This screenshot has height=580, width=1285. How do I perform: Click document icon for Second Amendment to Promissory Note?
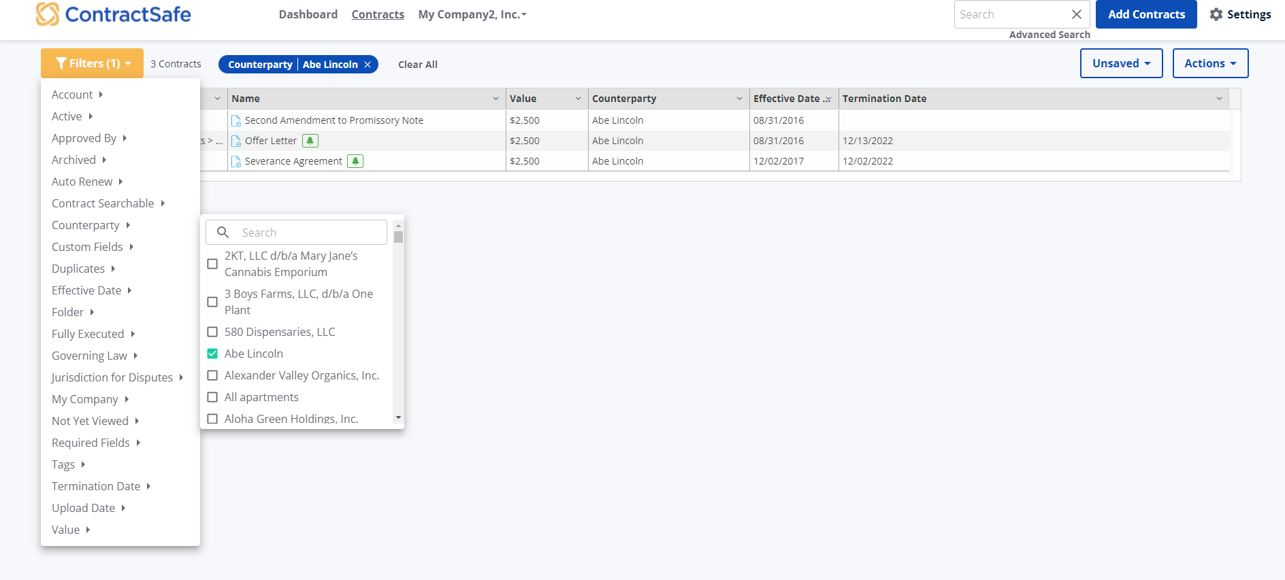[236, 121]
